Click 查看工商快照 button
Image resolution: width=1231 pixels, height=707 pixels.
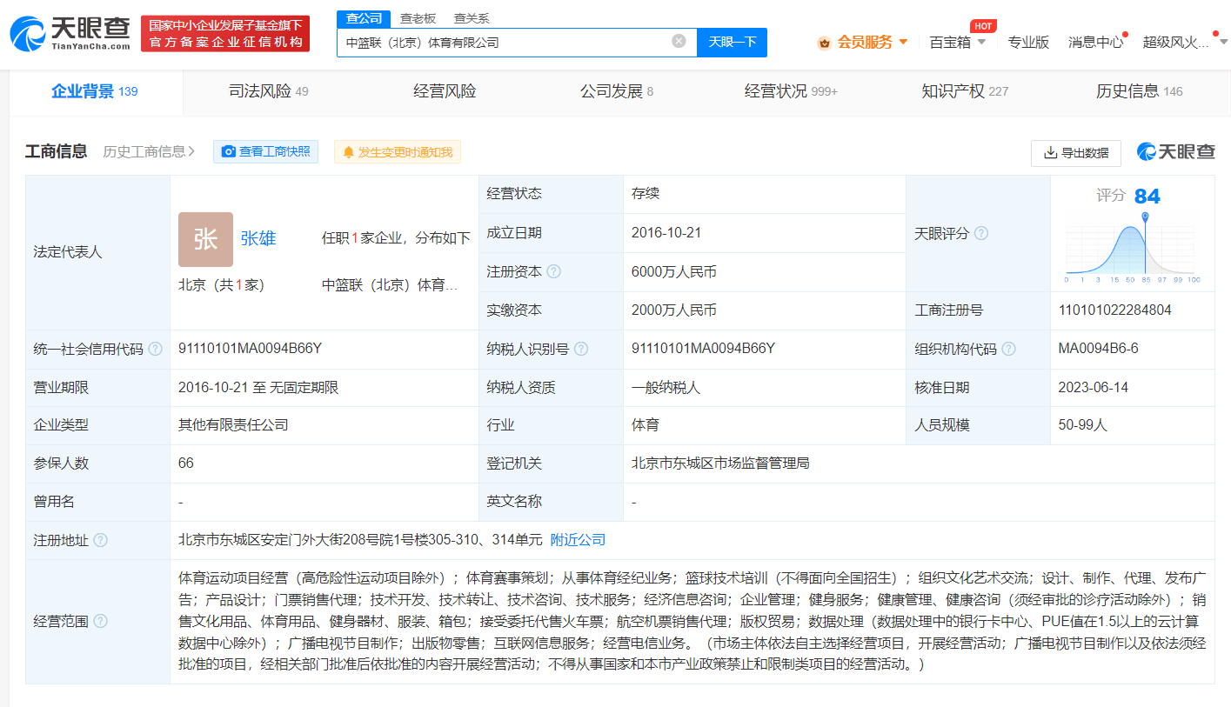266,151
